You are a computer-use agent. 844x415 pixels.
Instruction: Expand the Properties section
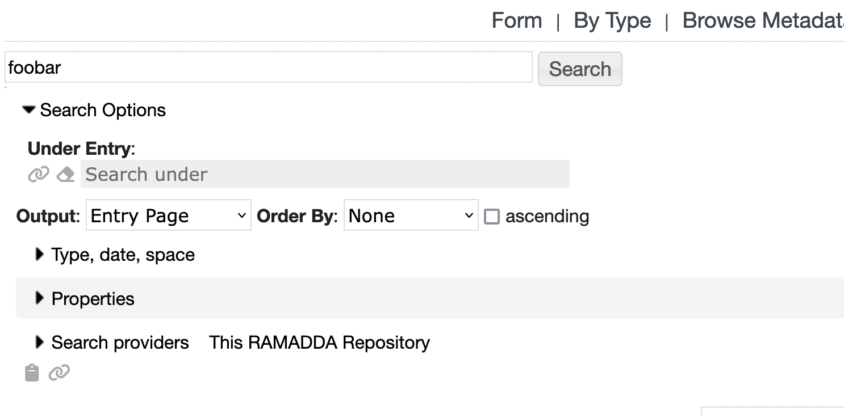click(39, 298)
